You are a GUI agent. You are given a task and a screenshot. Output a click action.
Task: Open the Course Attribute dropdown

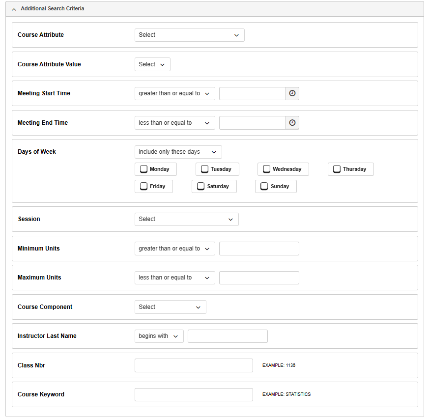tap(189, 35)
